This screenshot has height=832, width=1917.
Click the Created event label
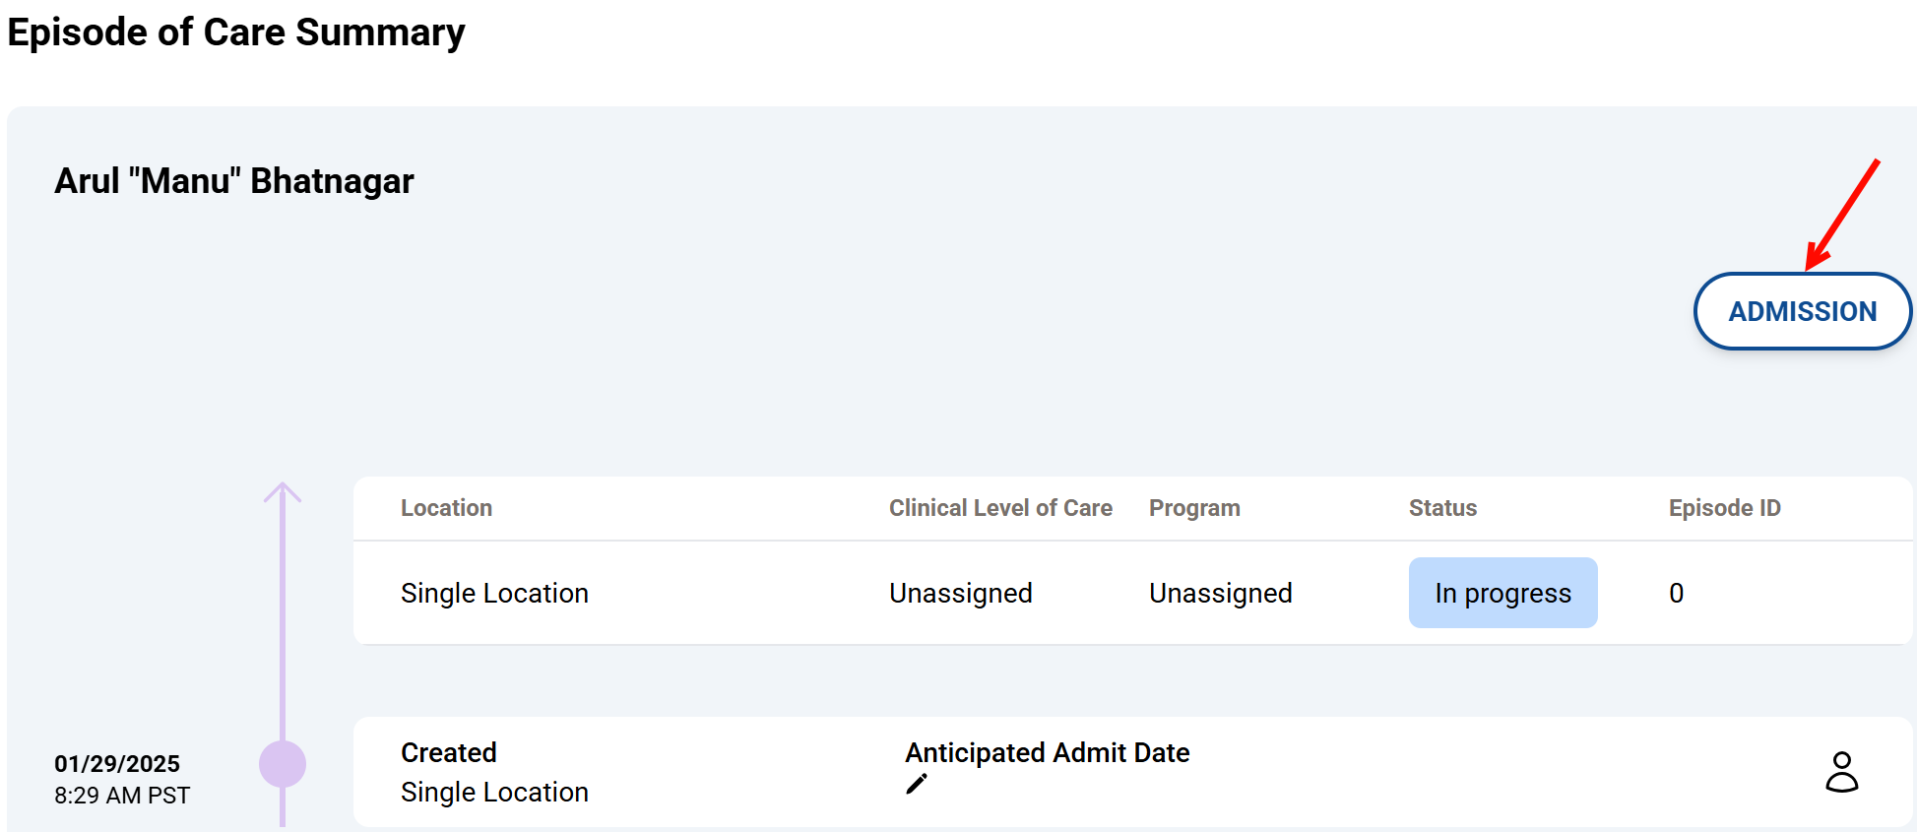pos(448,752)
